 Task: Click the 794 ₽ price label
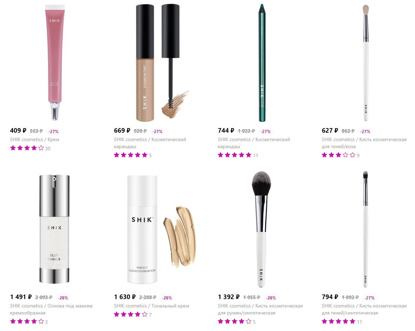tap(330, 297)
